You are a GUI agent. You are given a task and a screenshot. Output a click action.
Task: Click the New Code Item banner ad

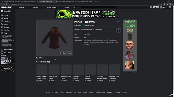[86, 14]
